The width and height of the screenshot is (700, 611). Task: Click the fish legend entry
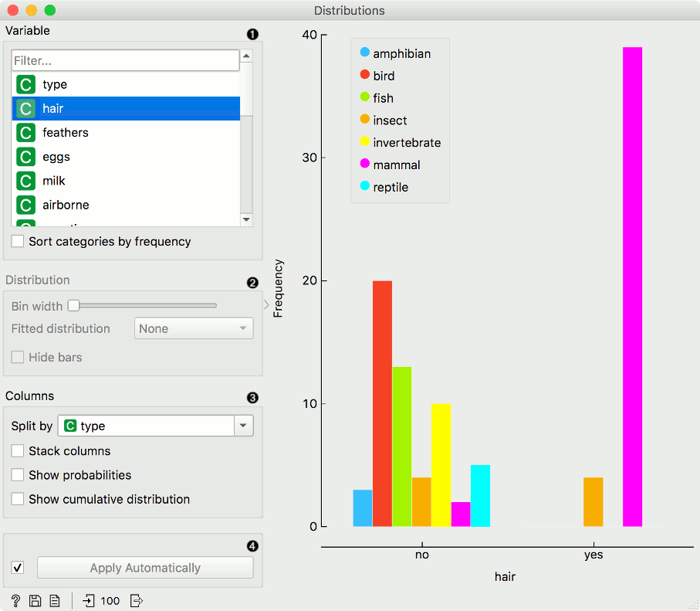pyautogui.click(x=377, y=98)
